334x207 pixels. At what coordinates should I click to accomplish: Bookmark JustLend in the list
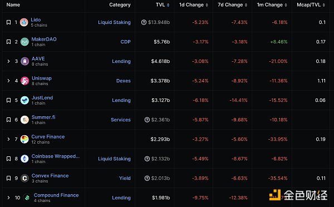pos(8,100)
